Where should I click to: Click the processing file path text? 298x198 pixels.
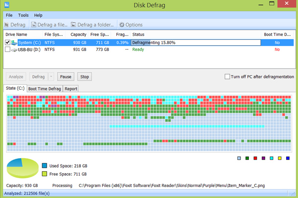click(x=172, y=186)
